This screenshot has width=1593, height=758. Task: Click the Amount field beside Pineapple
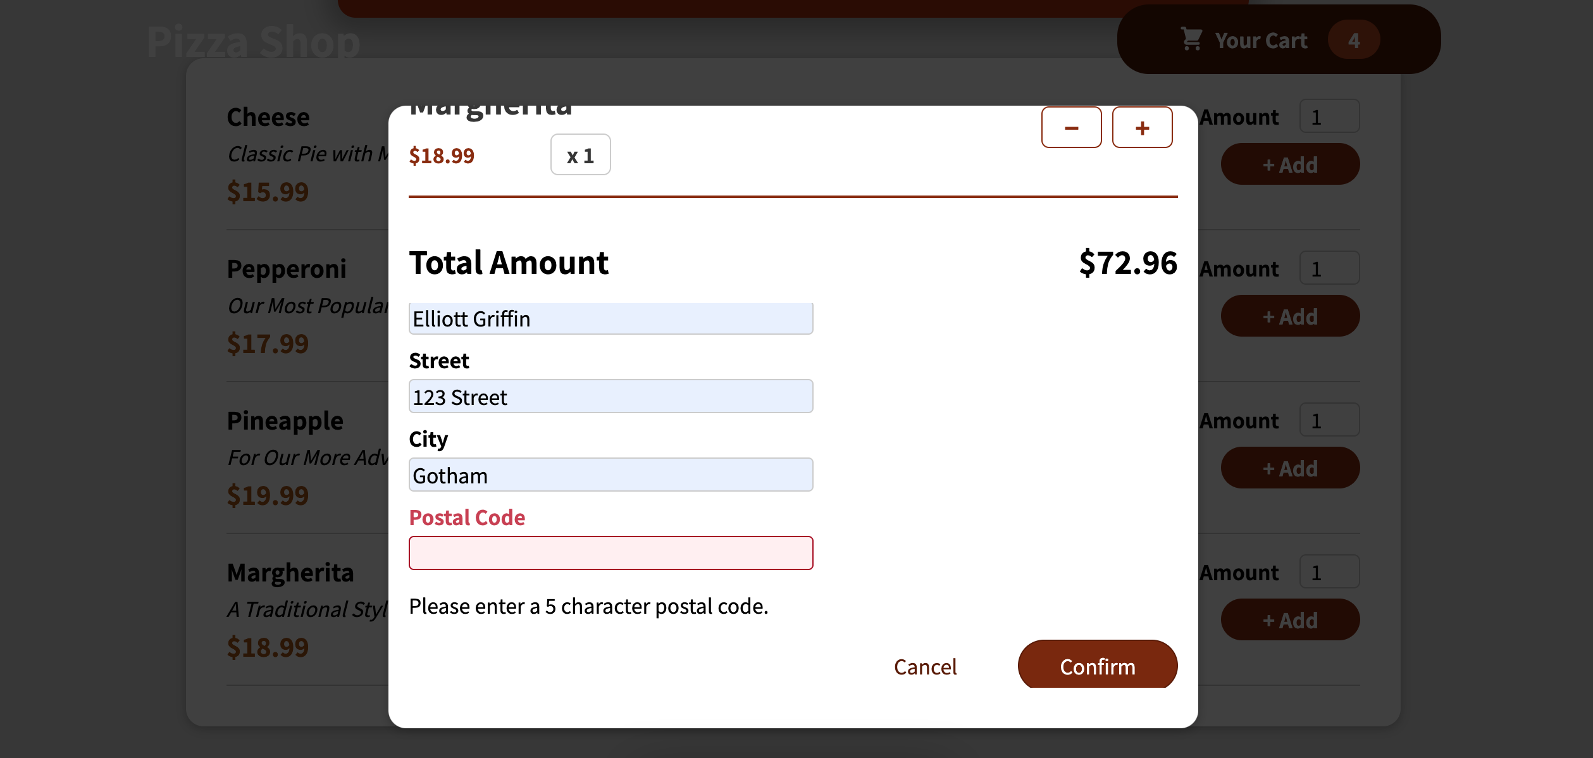[x=1329, y=419]
